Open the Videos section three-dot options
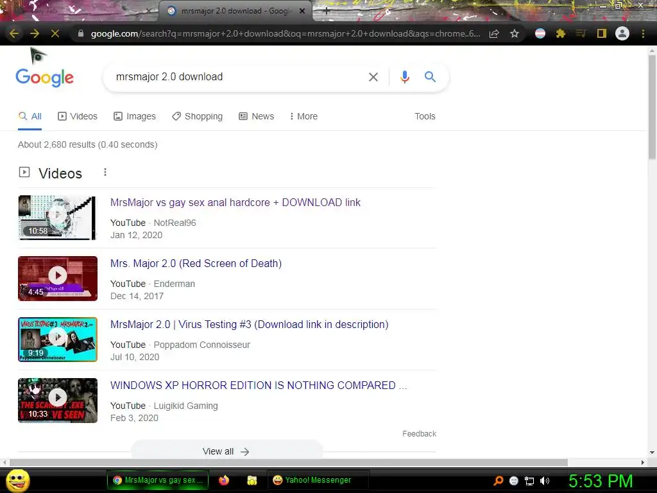The height and width of the screenshot is (493, 657). tap(105, 172)
